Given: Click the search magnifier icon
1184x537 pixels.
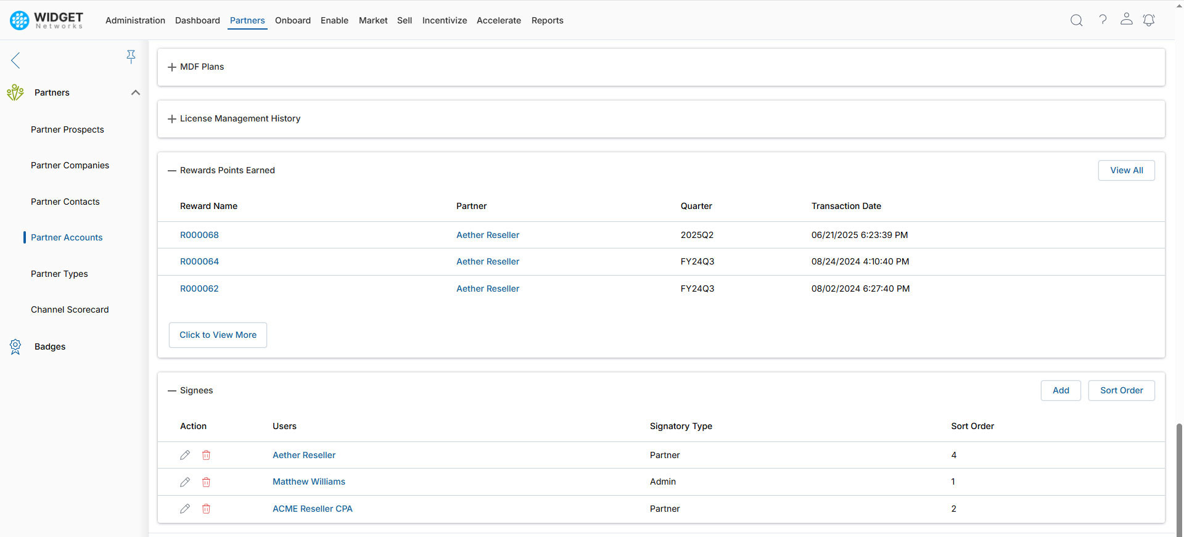Looking at the screenshot, I should (1076, 20).
